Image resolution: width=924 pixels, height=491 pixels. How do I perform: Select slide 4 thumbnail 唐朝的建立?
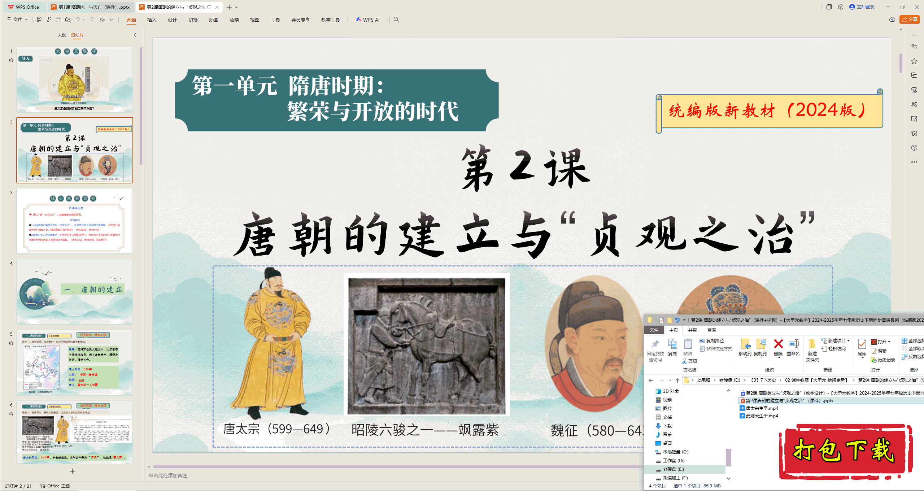[x=75, y=292]
